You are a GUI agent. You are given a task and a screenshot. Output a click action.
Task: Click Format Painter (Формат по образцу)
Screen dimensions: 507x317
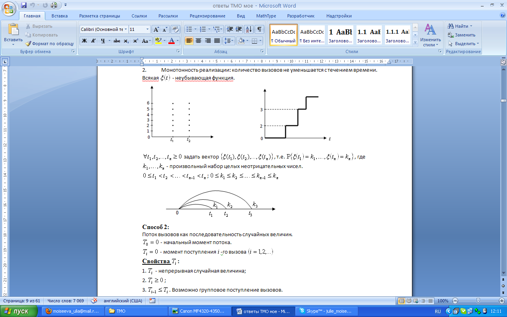50,44
